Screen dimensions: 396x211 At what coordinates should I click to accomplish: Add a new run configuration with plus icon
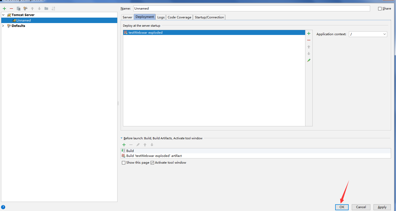pos(4,9)
